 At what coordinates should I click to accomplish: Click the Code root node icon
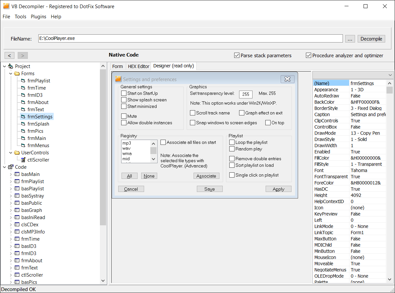point(10,167)
